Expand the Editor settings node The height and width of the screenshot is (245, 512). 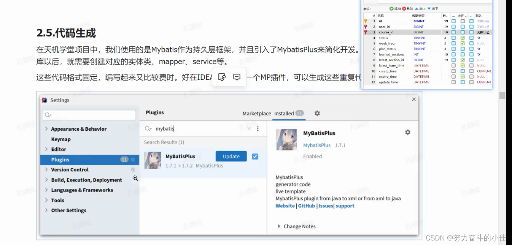46,149
